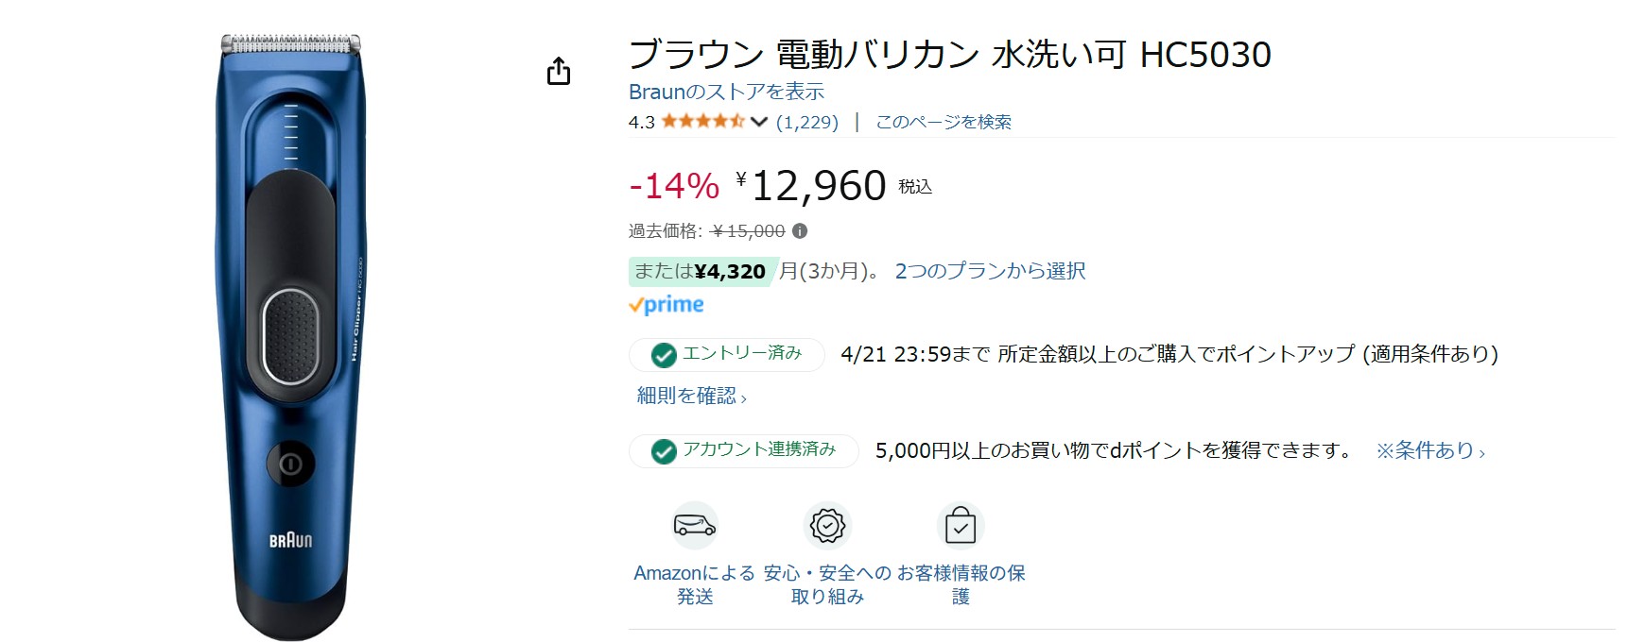1628x642 pixels.
Task: Click このページを検索 link
Action: (943, 122)
